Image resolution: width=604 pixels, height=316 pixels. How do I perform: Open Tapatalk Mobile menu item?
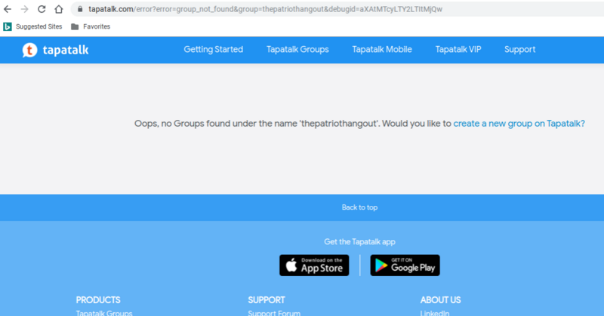[x=382, y=49]
